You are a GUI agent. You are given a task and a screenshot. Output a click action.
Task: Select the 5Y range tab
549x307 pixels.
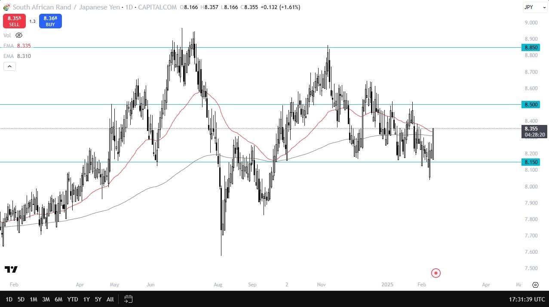pos(98,299)
